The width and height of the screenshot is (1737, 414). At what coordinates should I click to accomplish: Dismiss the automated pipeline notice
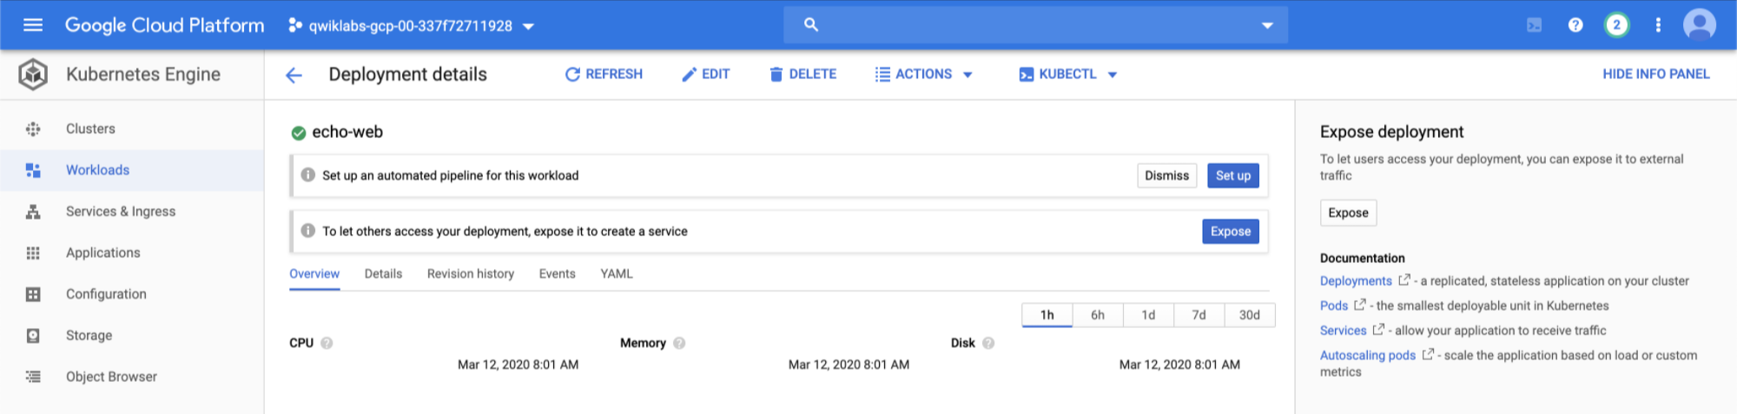(x=1166, y=175)
